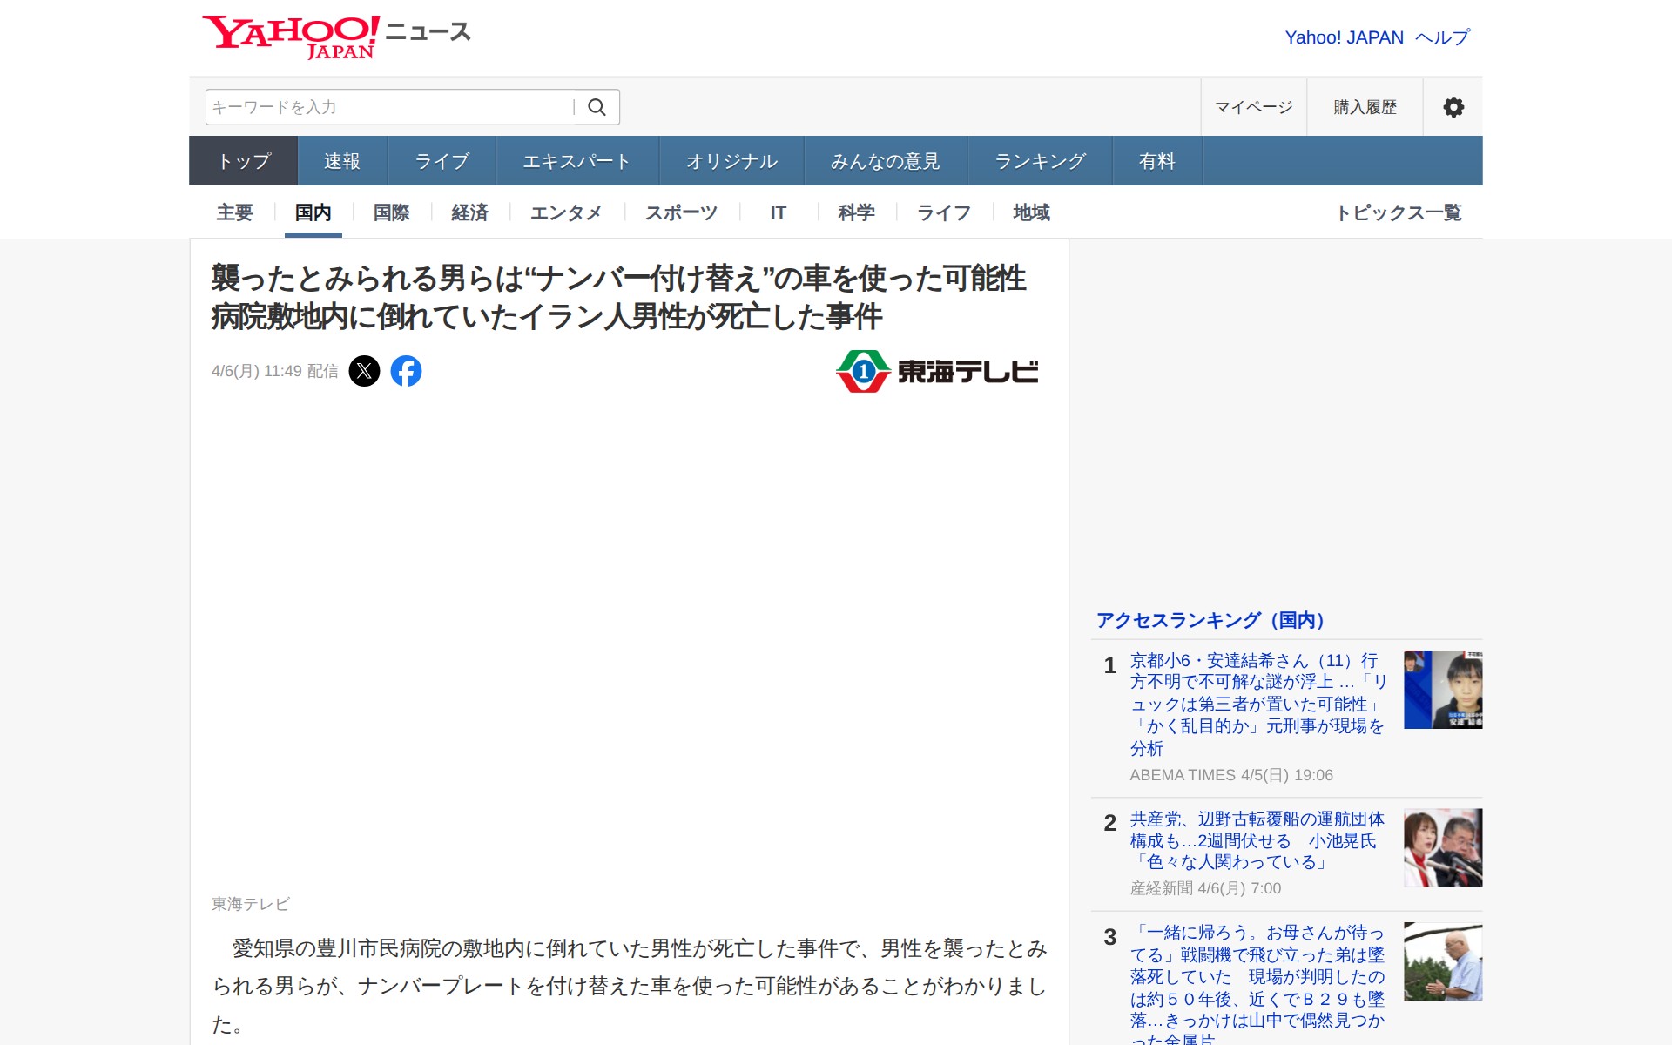
Task: Click the magnifier search icon
Action: (597, 107)
